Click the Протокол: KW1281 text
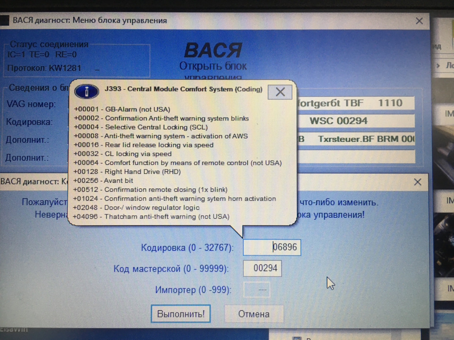Screen dimensions: 454x340 [x=44, y=68]
